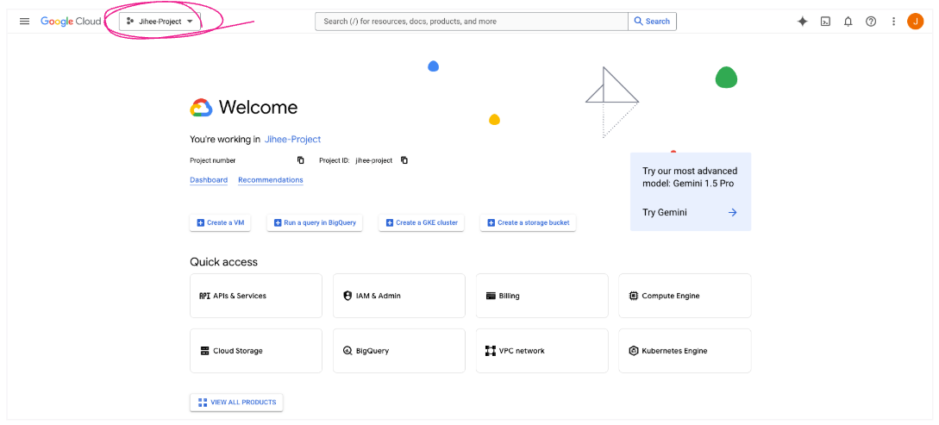
Task: Click the Project number label
Action: pyautogui.click(x=213, y=160)
